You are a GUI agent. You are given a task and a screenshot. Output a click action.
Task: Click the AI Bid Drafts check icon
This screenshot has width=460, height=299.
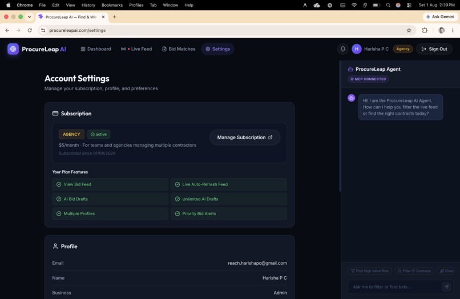59,199
